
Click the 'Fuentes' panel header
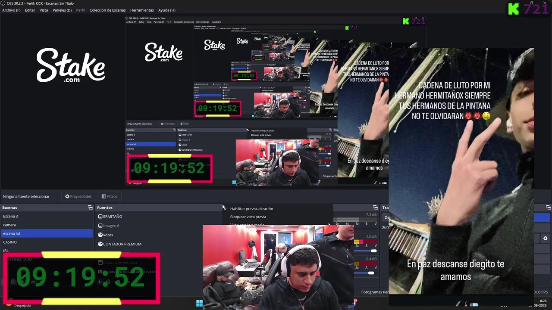pyautogui.click(x=105, y=208)
